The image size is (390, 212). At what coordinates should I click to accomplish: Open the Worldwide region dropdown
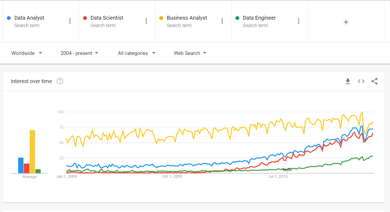tap(26, 53)
